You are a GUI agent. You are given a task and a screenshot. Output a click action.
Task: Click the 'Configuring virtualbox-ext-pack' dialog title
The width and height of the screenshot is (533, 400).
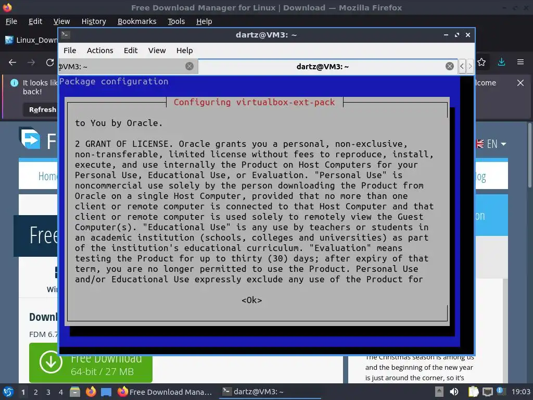click(254, 102)
